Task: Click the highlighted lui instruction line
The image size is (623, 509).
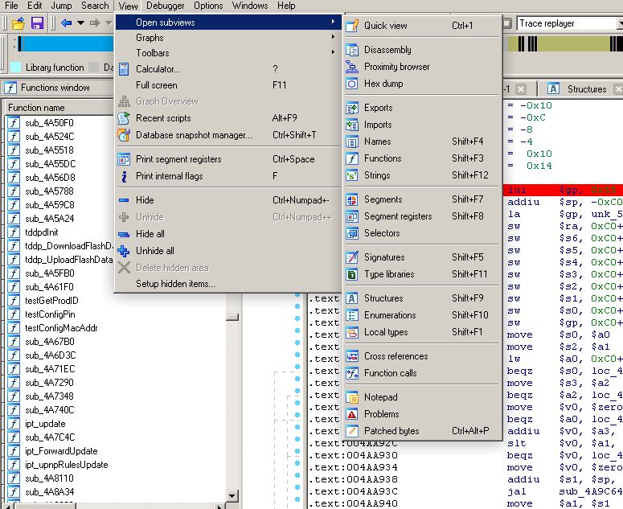Action: coord(563,191)
